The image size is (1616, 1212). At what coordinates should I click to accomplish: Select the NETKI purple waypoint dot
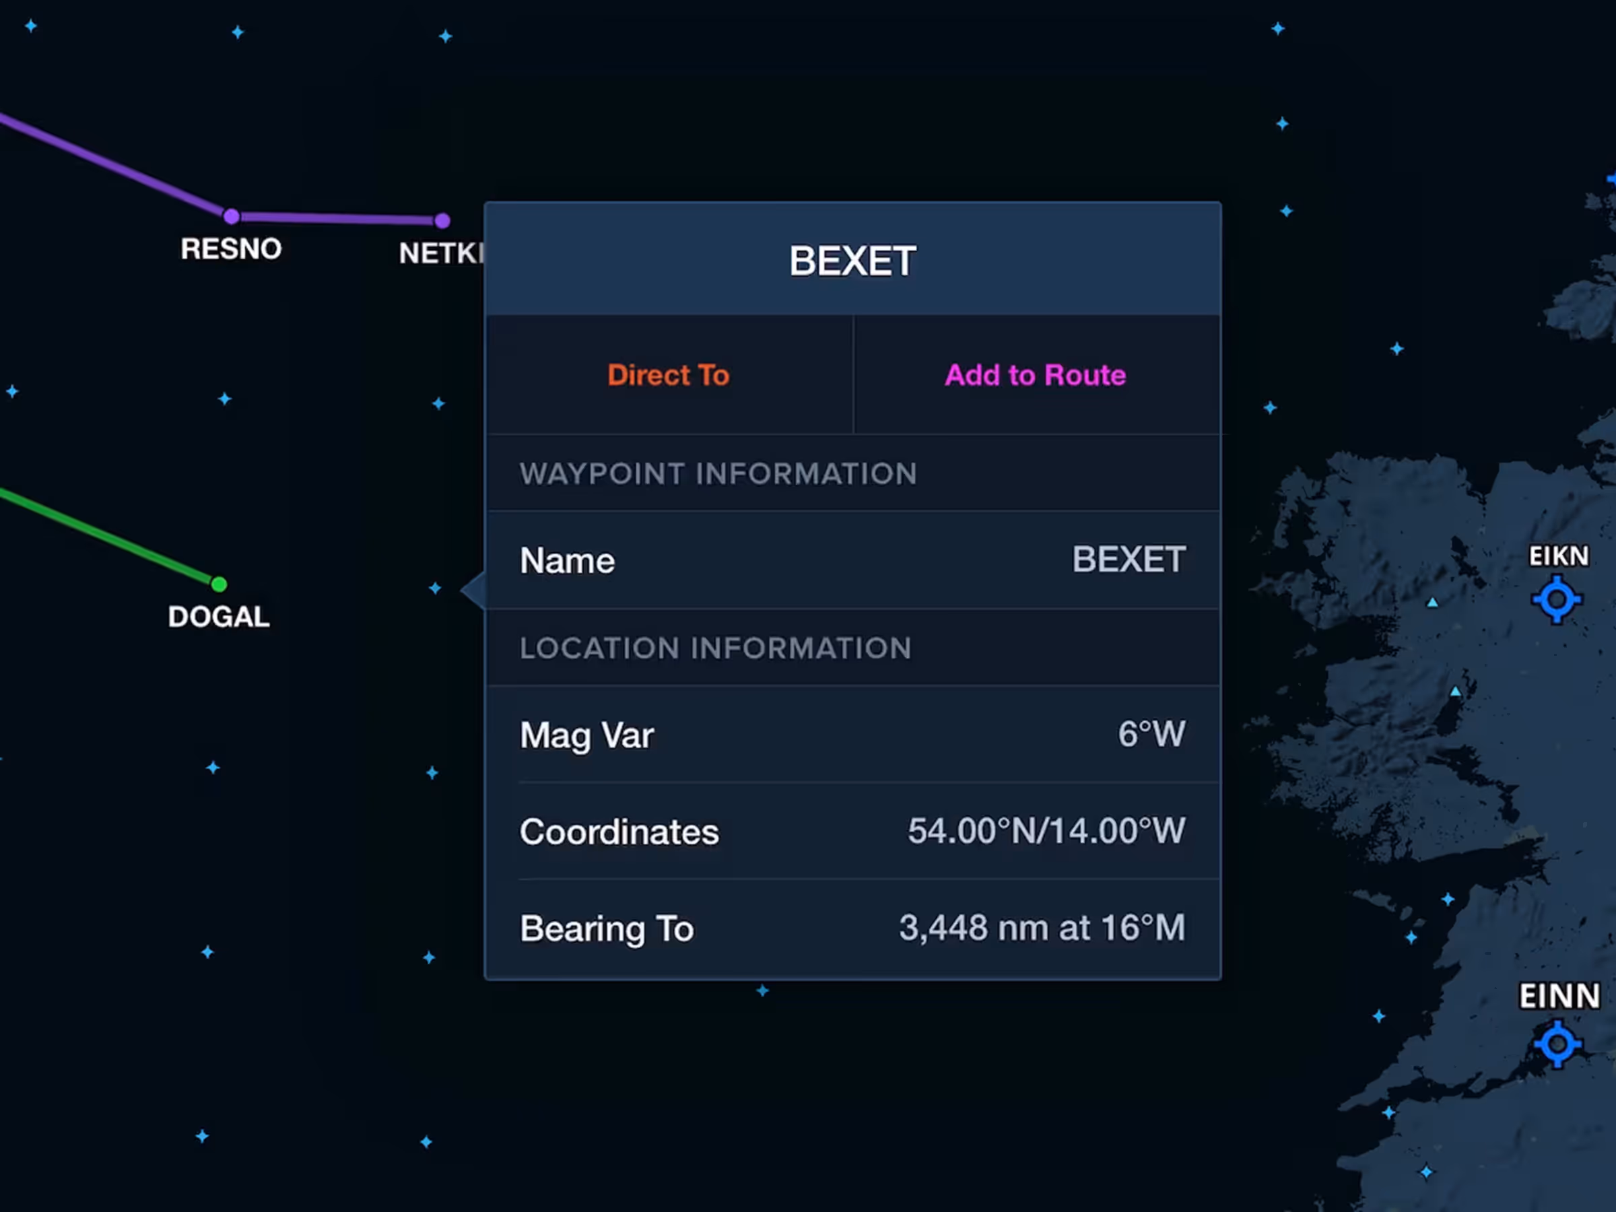coord(442,221)
